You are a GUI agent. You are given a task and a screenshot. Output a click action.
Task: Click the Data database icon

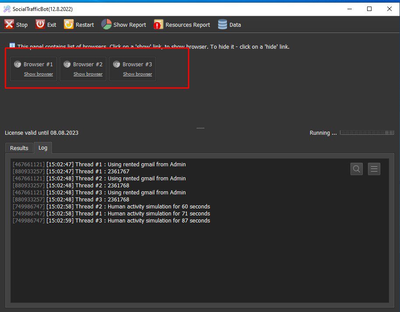pos(223,25)
